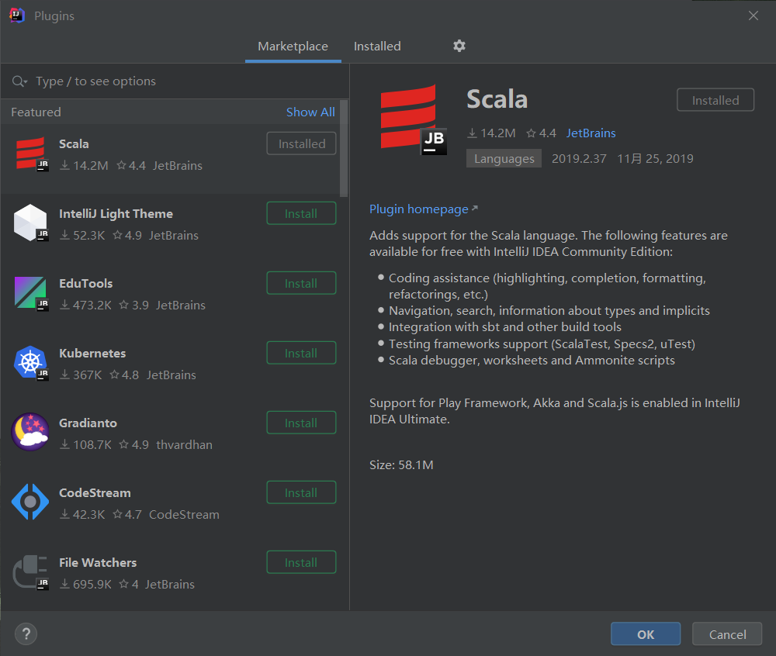Click the large Scala logo in details pane
This screenshot has height=656, width=776.
pos(413,119)
